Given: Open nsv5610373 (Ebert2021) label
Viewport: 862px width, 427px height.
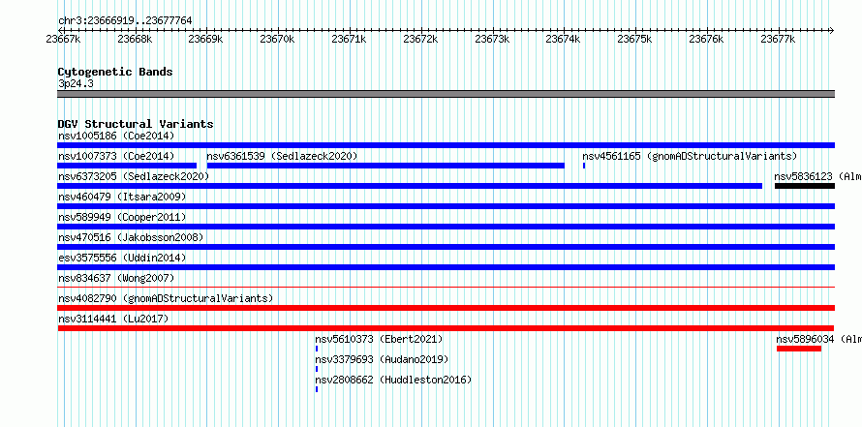Looking at the screenshot, I should [x=379, y=339].
